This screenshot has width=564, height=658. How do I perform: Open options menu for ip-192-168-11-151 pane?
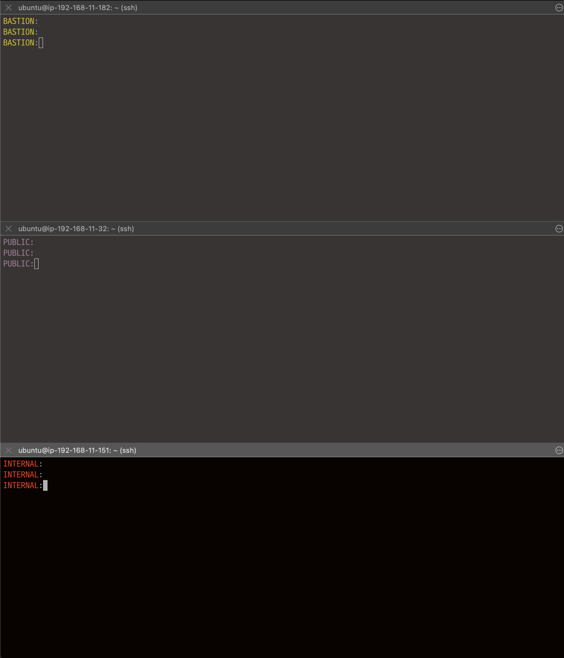pyautogui.click(x=559, y=450)
